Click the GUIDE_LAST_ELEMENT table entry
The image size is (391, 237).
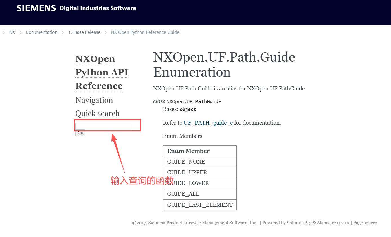(x=200, y=205)
